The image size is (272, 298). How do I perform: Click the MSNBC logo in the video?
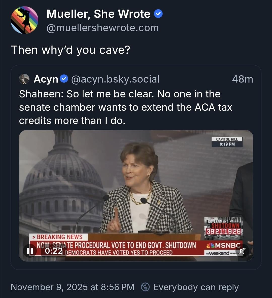pos(223,246)
